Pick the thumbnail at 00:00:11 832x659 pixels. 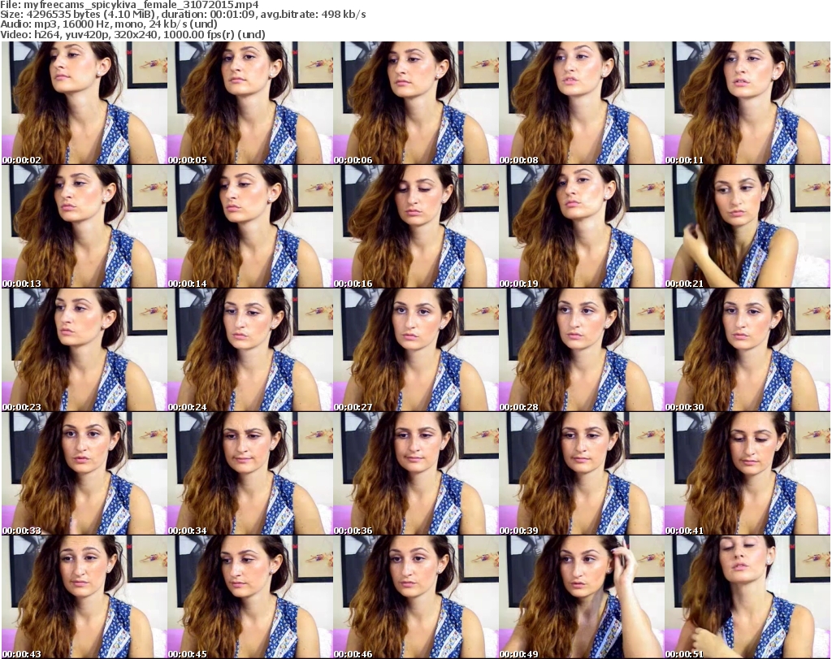click(x=747, y=103)
